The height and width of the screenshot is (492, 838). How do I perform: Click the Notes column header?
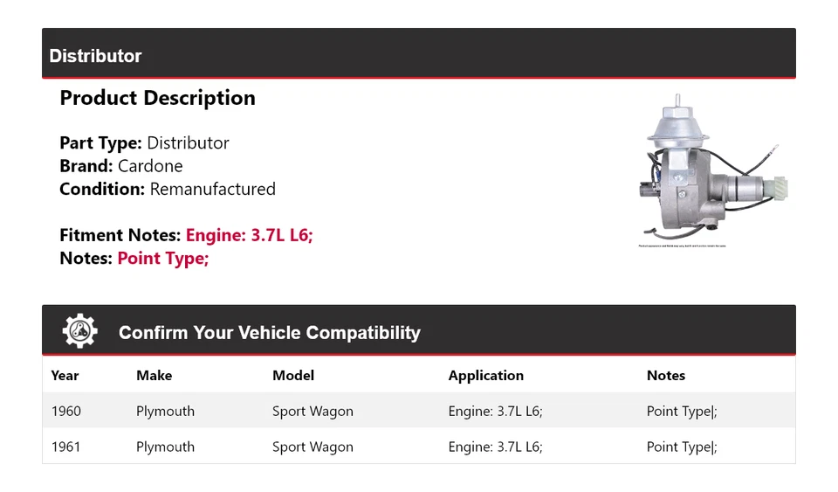pyautogui.click(x=665, y=376)
